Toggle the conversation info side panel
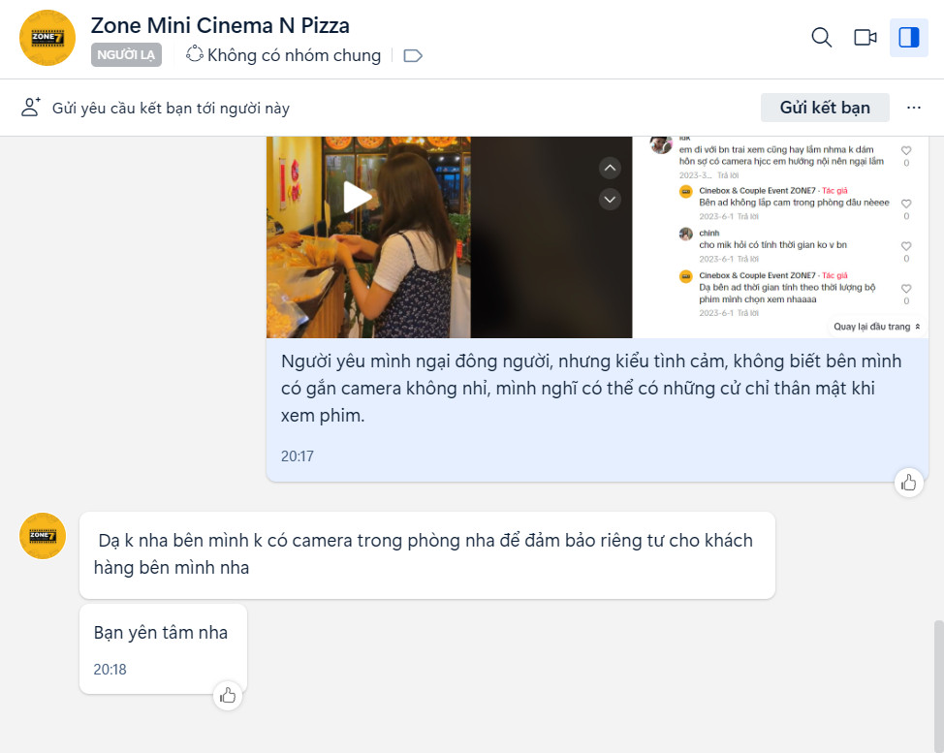This screenshot has width=944, height=753. [908, 38]
